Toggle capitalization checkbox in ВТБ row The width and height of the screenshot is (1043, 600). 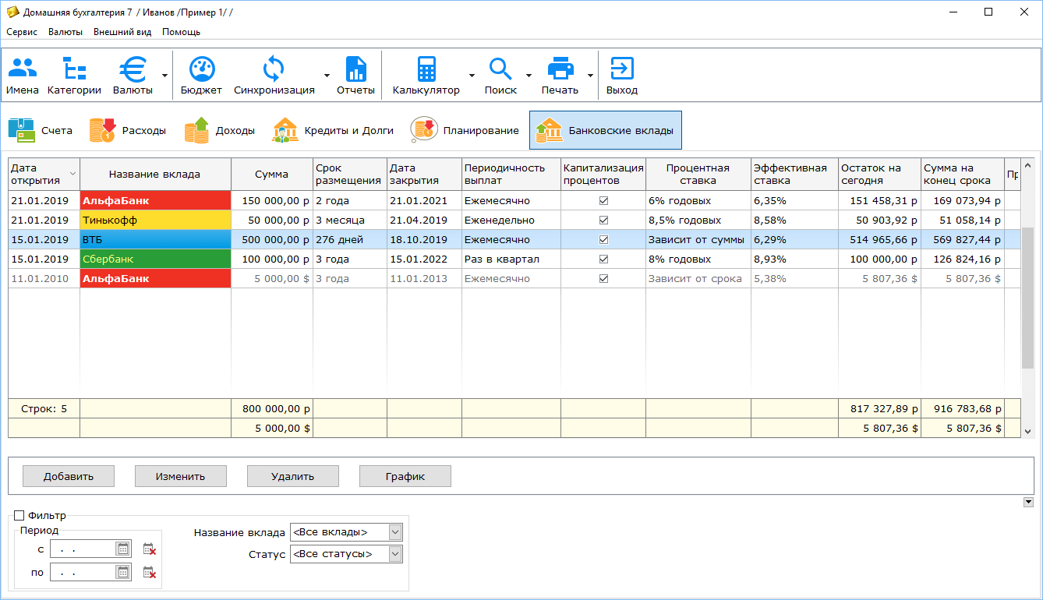tap(603, 240)
